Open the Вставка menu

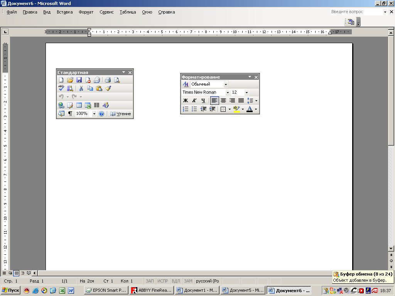point(65,12)
